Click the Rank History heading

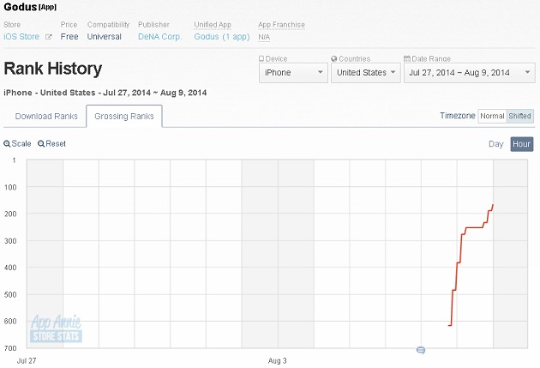click(x=53, y=69)
